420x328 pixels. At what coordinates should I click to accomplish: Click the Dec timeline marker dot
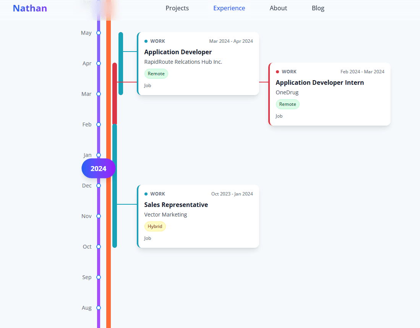coord(99,186)
